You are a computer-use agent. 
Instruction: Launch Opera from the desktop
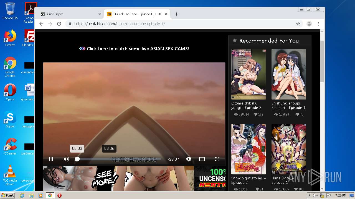pos(10,92)
